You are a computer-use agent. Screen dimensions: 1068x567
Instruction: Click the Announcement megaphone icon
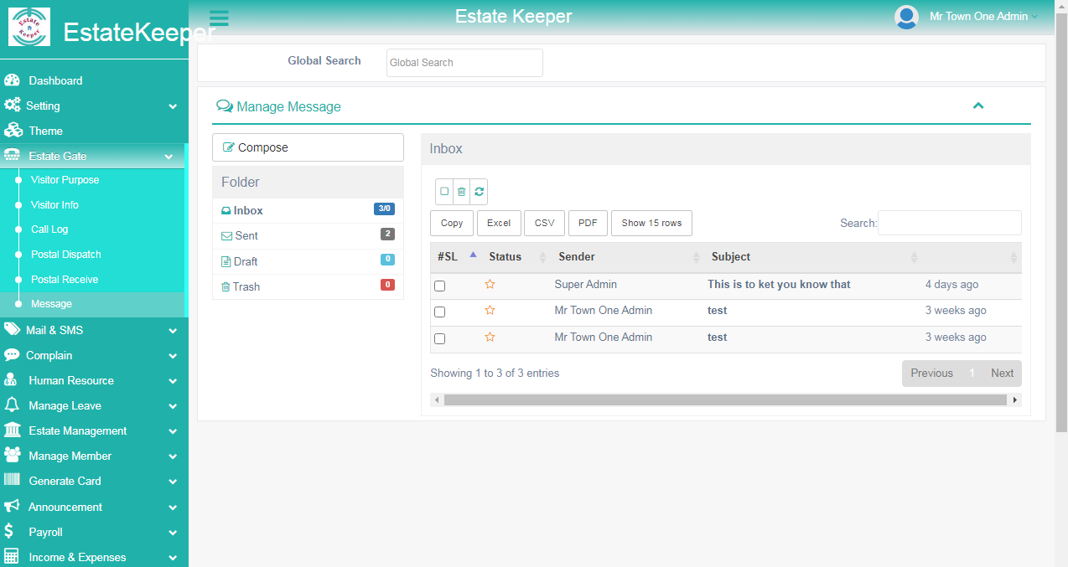[x=12, y=507]
